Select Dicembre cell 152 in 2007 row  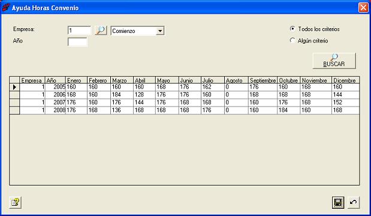coord(345,103)
